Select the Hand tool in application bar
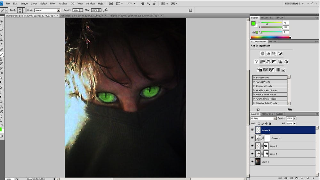320x180 pixels. pyautogui.click(x=142, y=4)
